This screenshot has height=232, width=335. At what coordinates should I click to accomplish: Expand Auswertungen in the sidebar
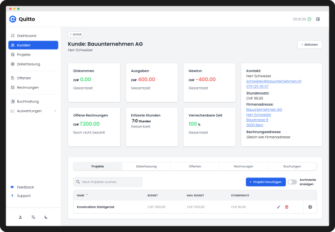[x=33, y=111]
